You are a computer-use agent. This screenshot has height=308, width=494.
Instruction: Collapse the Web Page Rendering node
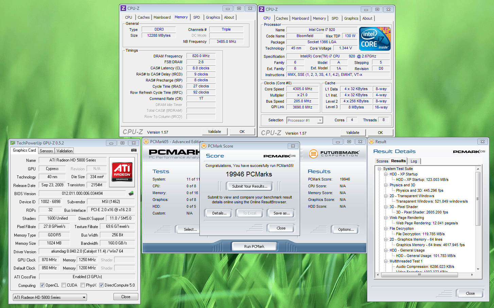386,218
